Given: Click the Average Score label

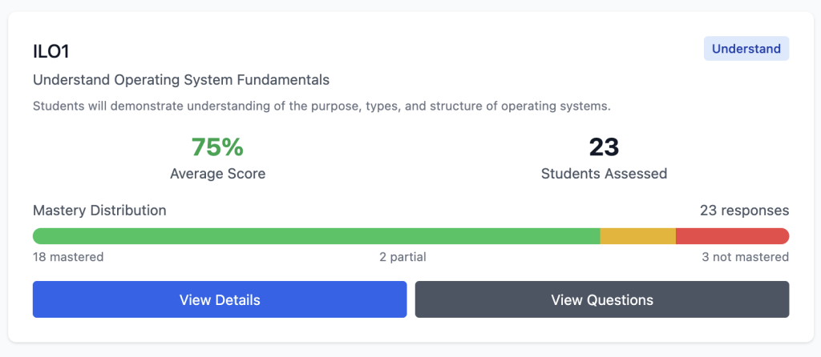Looking at the screenshot, I should [217, 173].
